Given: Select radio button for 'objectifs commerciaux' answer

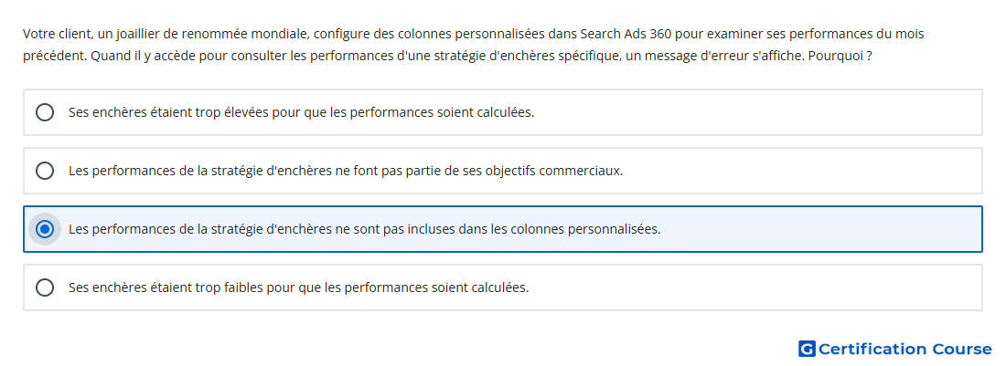Looking at the screenshot, I should [x=44, y=171].
